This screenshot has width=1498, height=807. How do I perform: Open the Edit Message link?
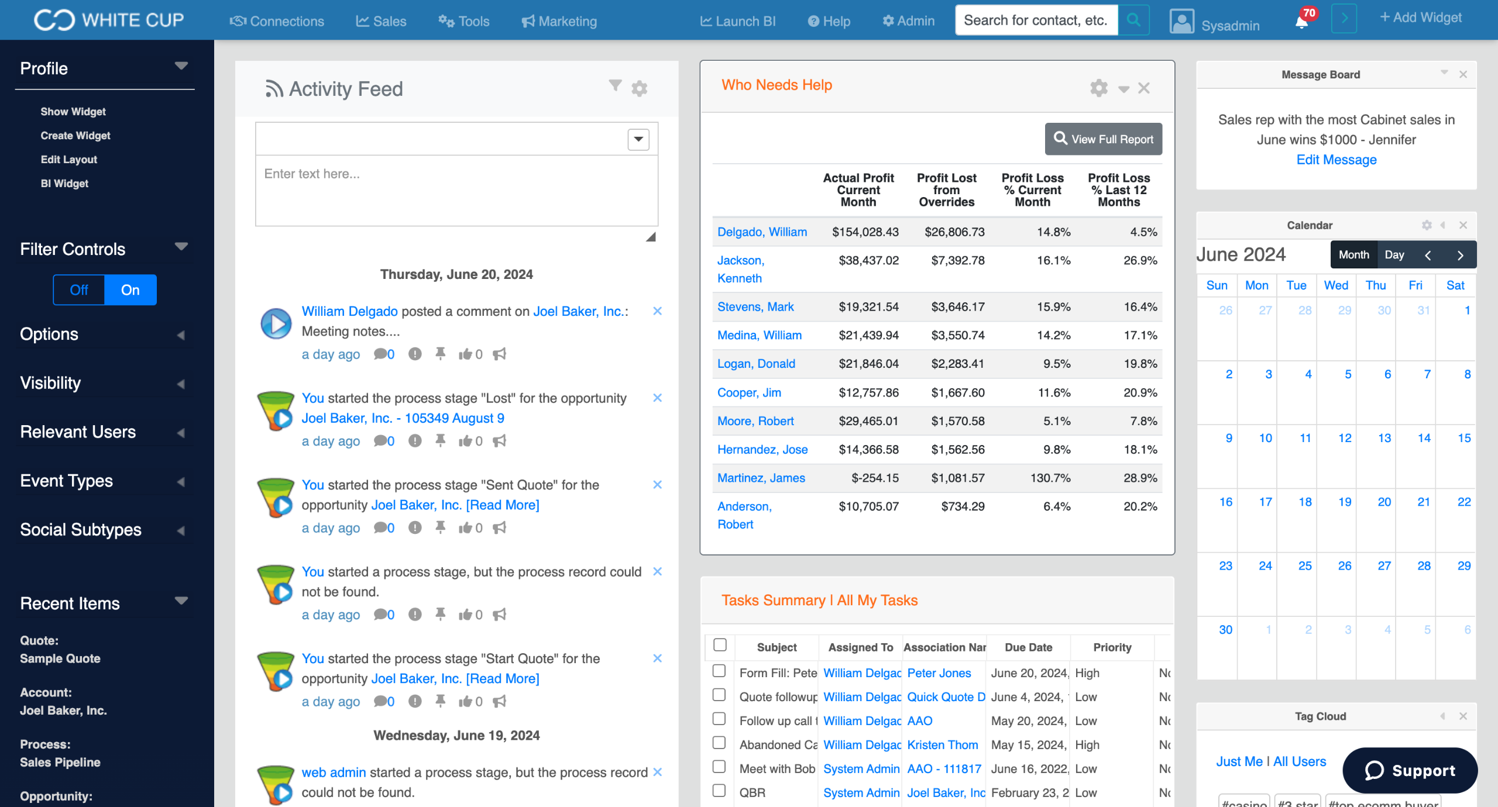click(1336, 160)
